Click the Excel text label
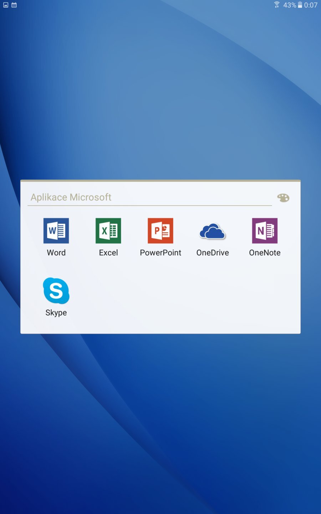 pyautogui.click(x=108, y=253)
